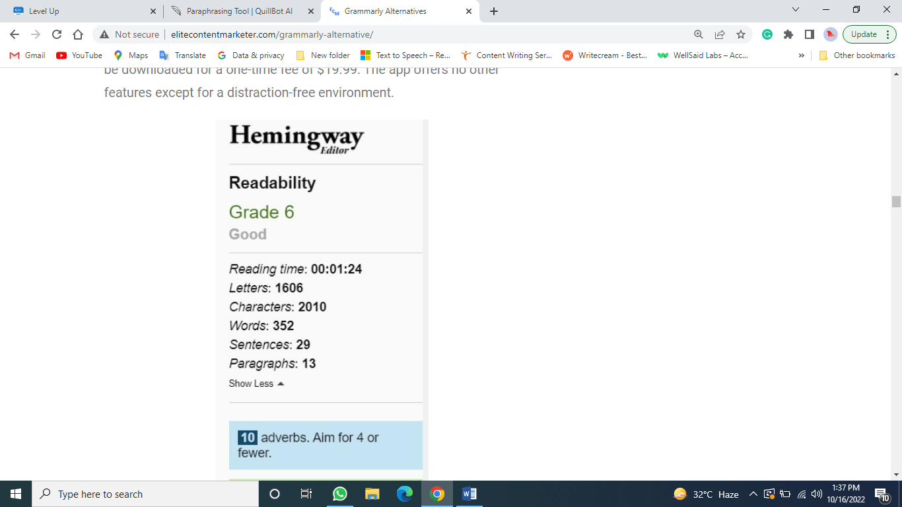Switch to the Level Up tab
The height and width of the screenshot is (507, 902).
(83, 11)
